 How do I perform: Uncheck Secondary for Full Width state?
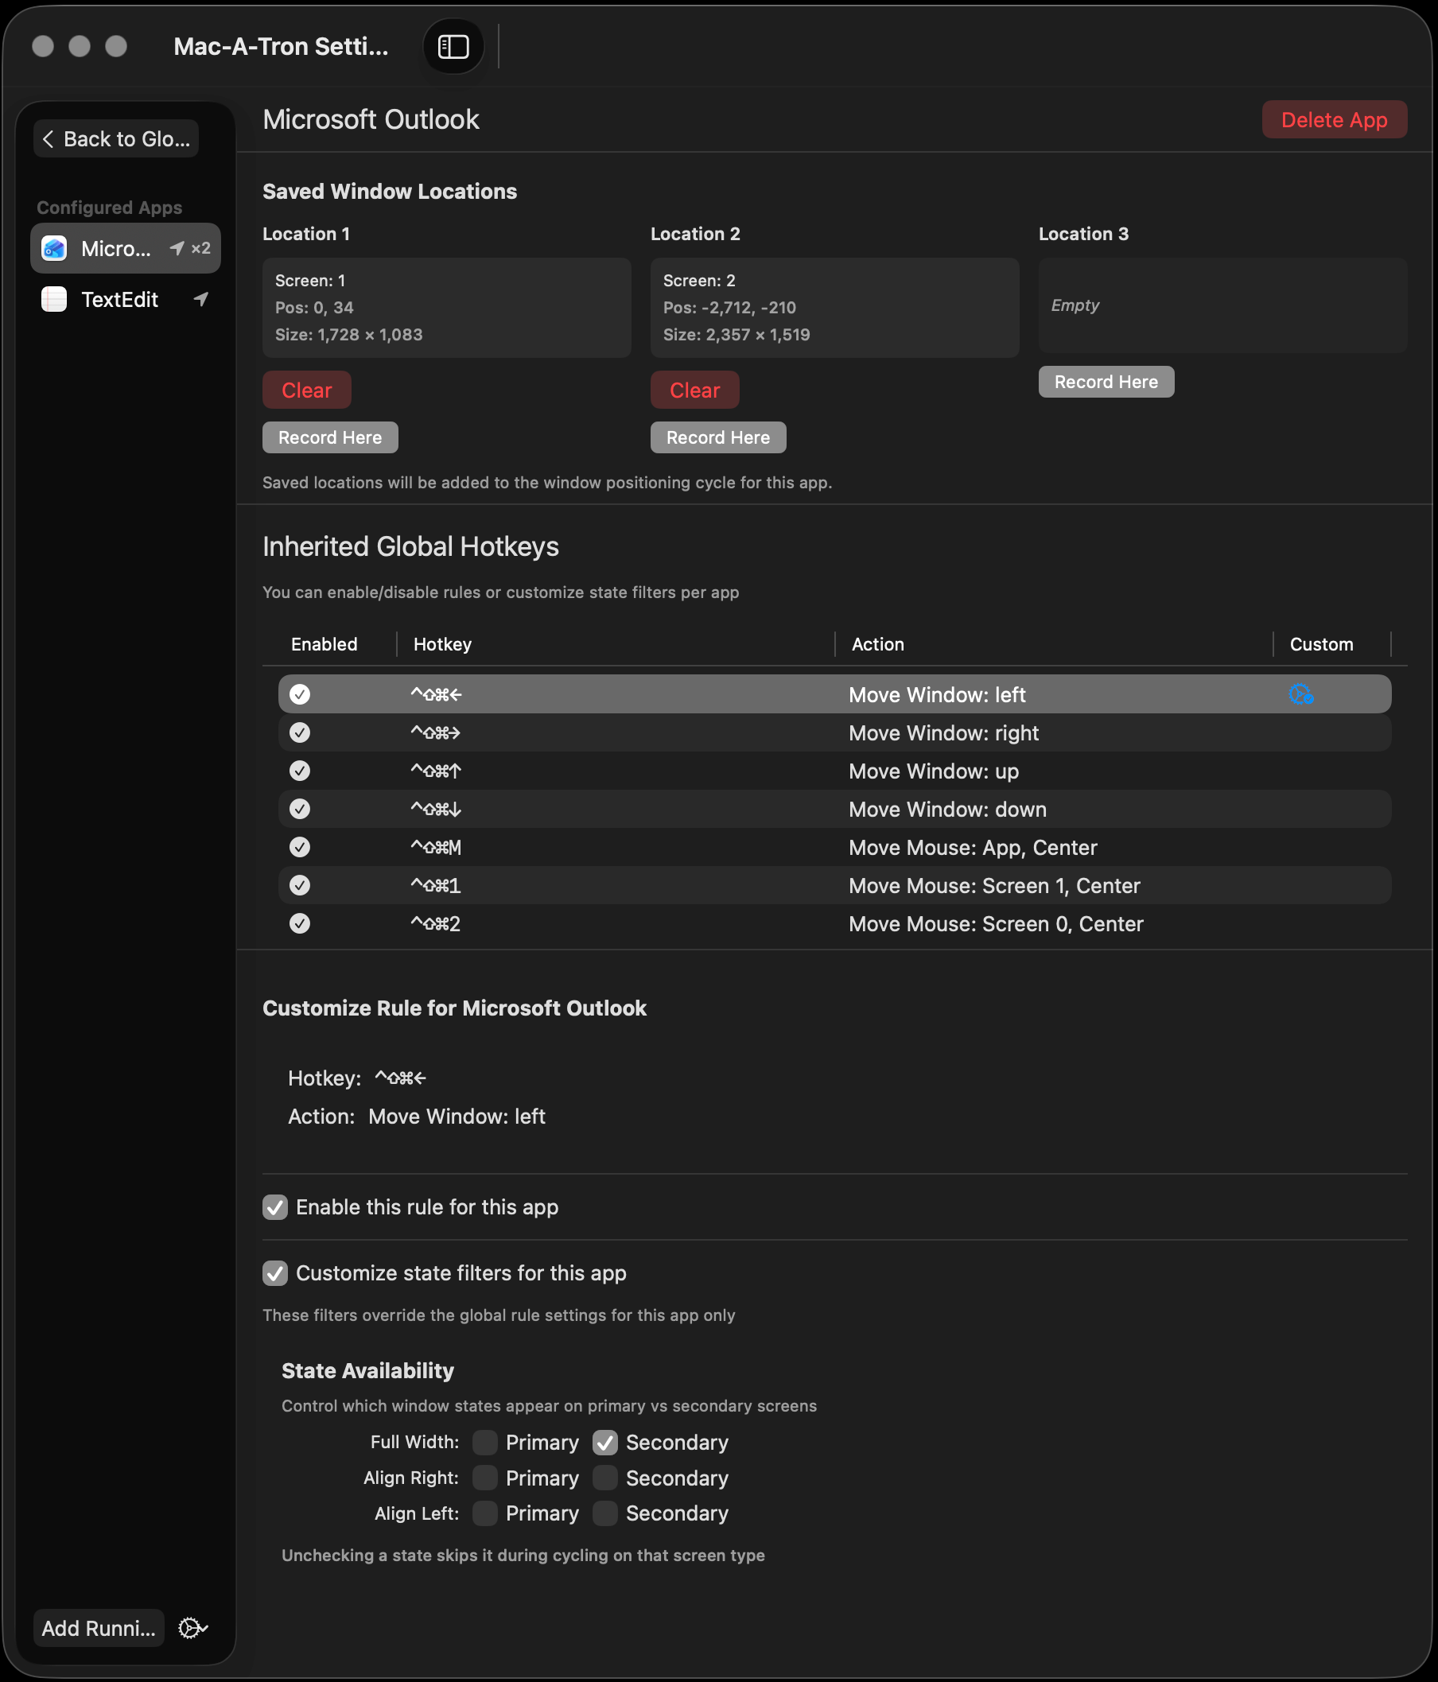(x=605, y=1443)
